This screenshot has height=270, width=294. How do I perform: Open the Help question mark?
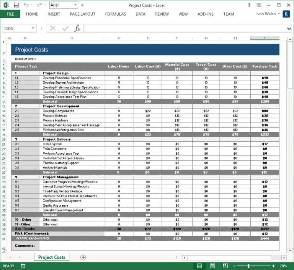[x=249, y=5]
